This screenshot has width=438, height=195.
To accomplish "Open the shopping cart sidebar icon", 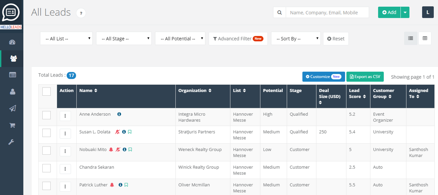I will click(12, 125).
